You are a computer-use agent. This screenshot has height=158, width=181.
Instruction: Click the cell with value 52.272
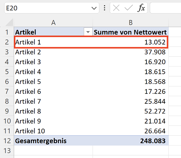pos(131,111)
